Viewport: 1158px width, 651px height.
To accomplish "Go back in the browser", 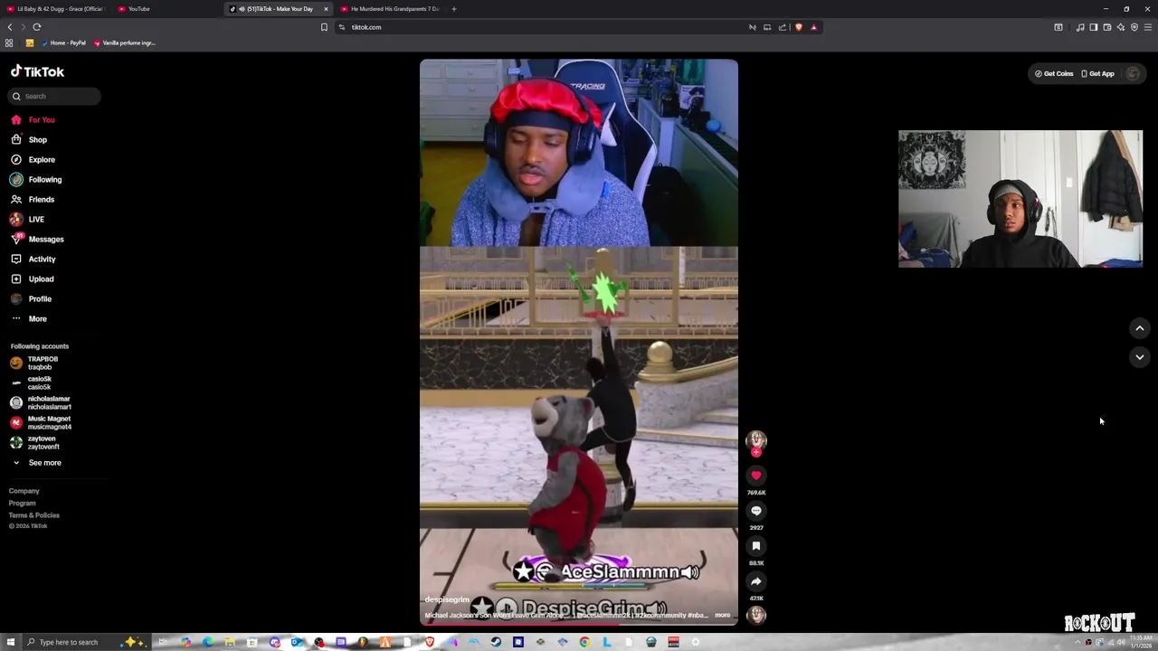I will click(10, 27).
